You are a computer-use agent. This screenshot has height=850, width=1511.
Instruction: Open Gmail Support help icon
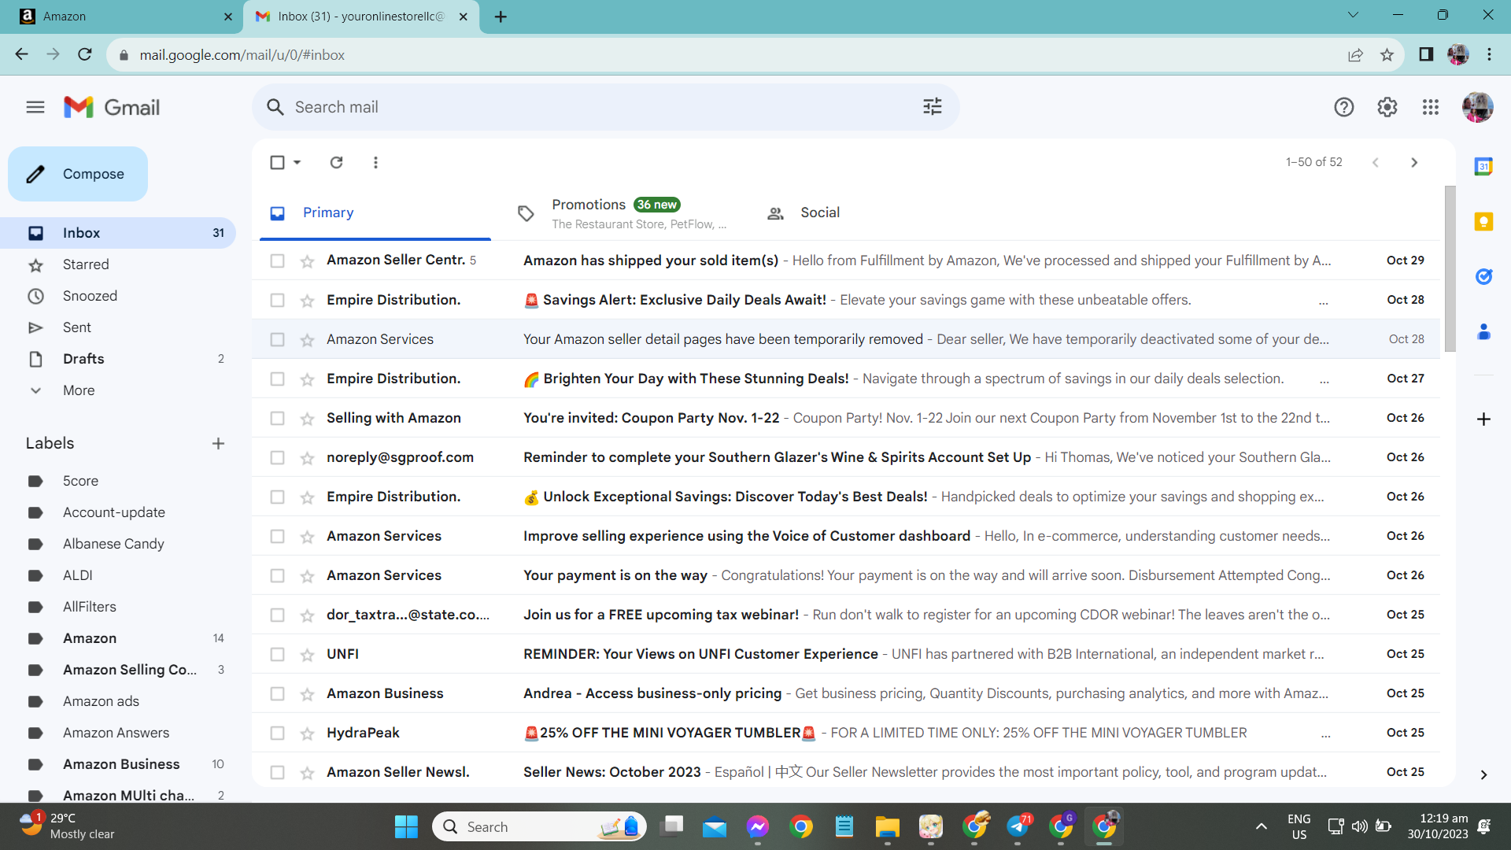point(1344,107)
